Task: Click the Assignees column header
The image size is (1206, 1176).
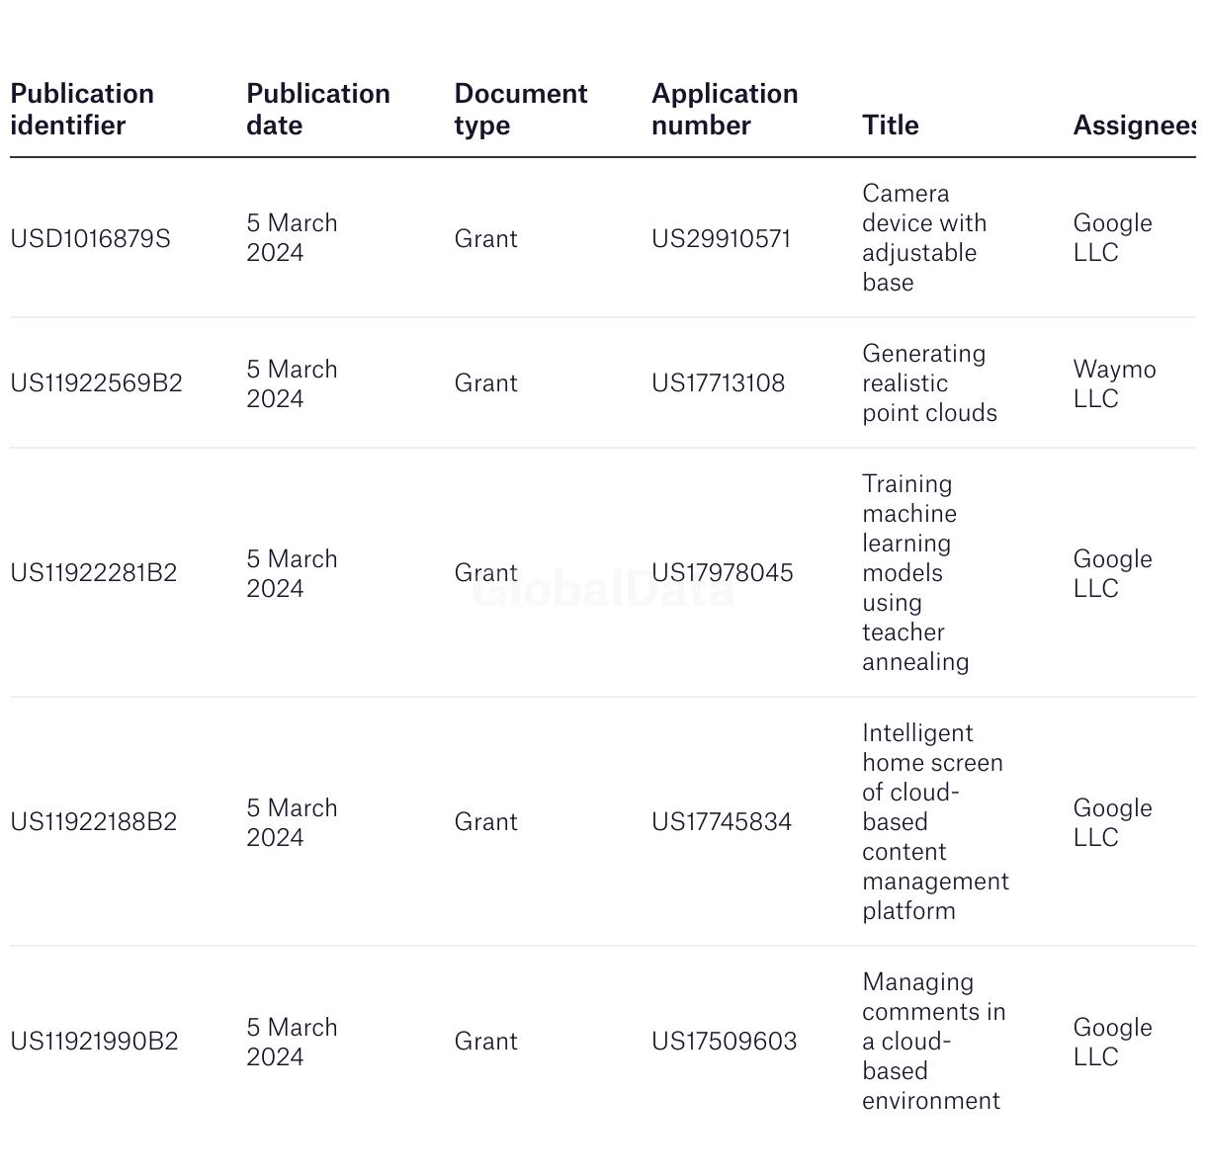Action: coord(1133,126)
